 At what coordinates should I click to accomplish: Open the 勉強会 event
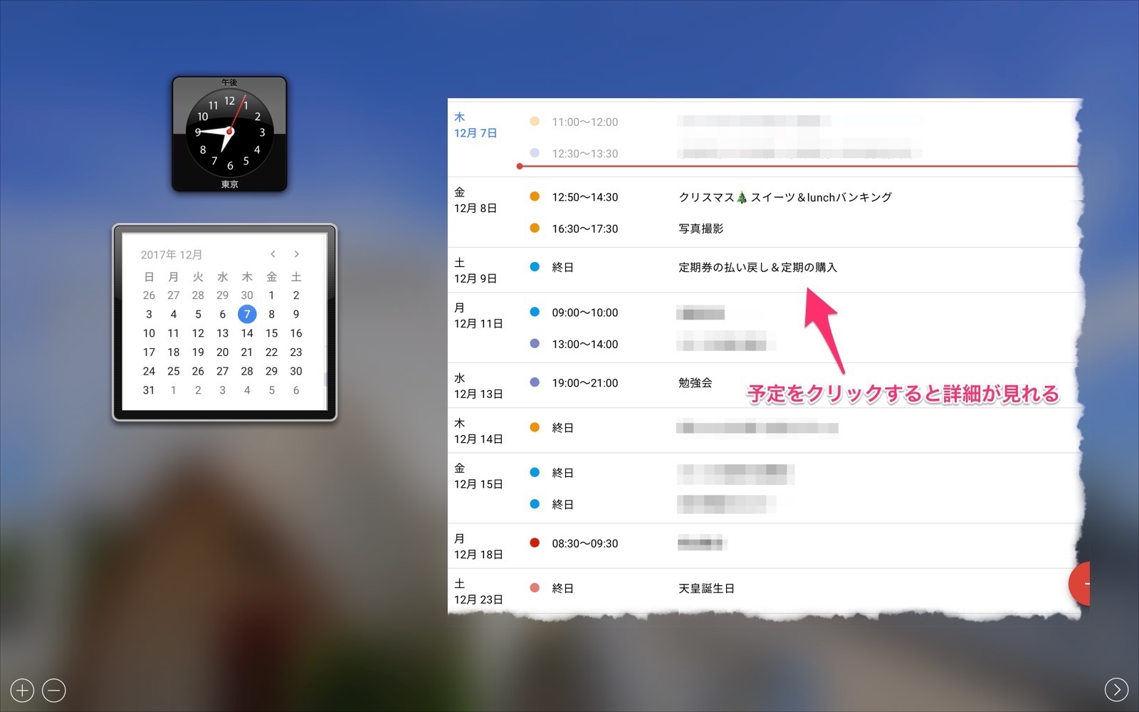point(696,383)
